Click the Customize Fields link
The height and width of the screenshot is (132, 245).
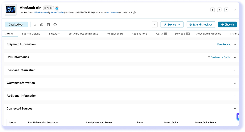pos(219,57)
